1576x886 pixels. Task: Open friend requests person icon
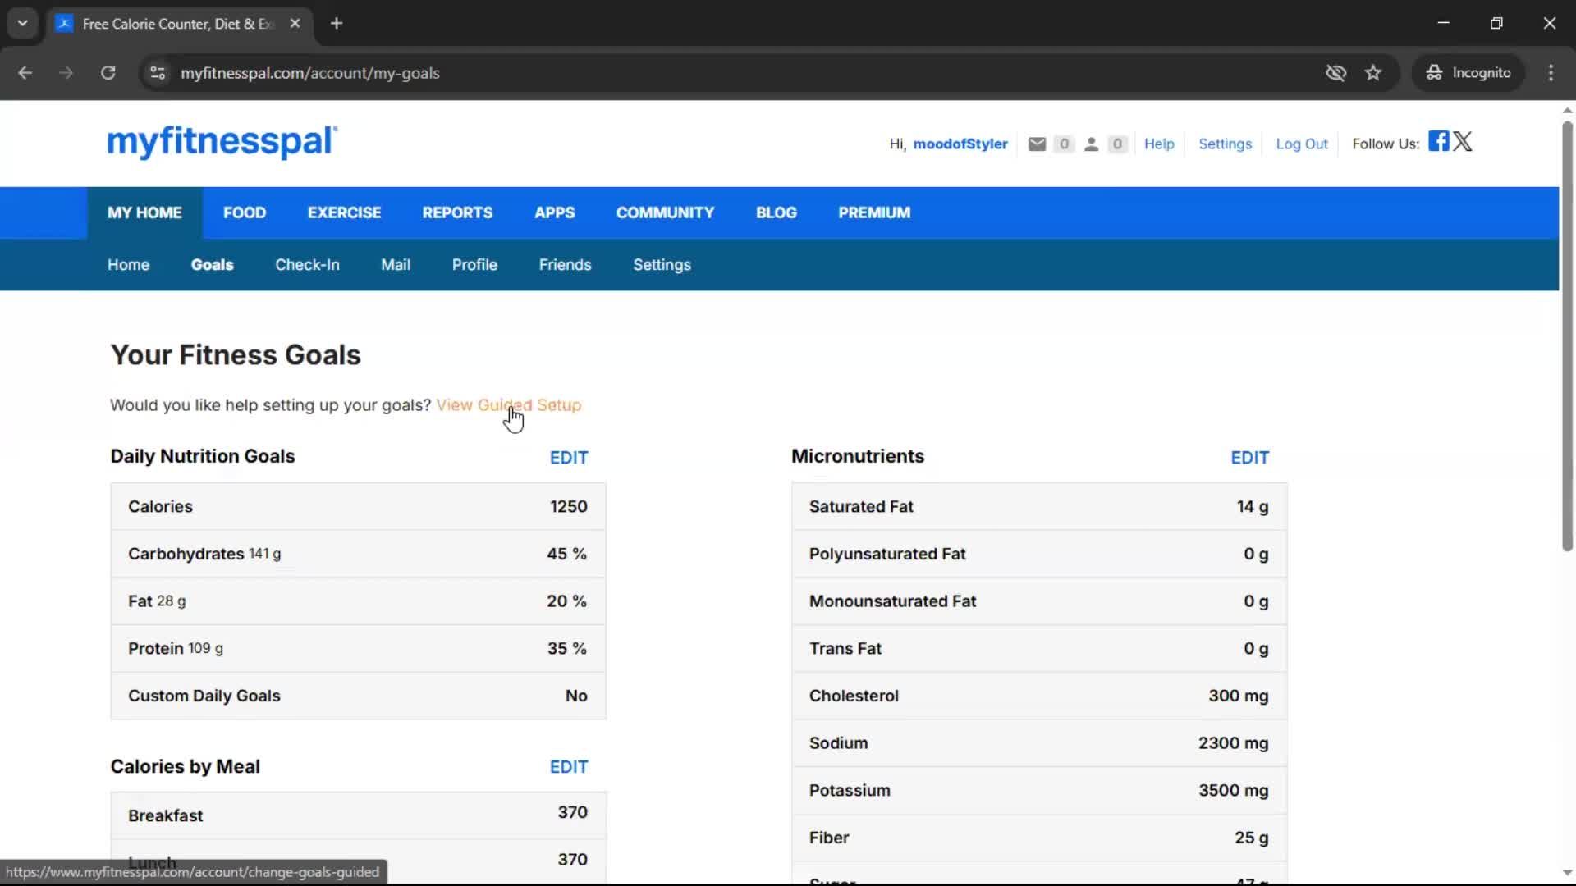tap(1091, 144)
